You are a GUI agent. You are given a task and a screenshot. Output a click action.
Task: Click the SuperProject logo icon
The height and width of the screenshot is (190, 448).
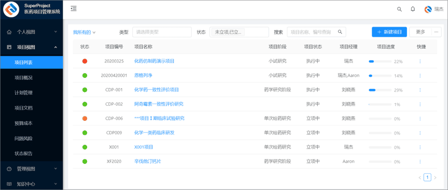coord(11,9)
